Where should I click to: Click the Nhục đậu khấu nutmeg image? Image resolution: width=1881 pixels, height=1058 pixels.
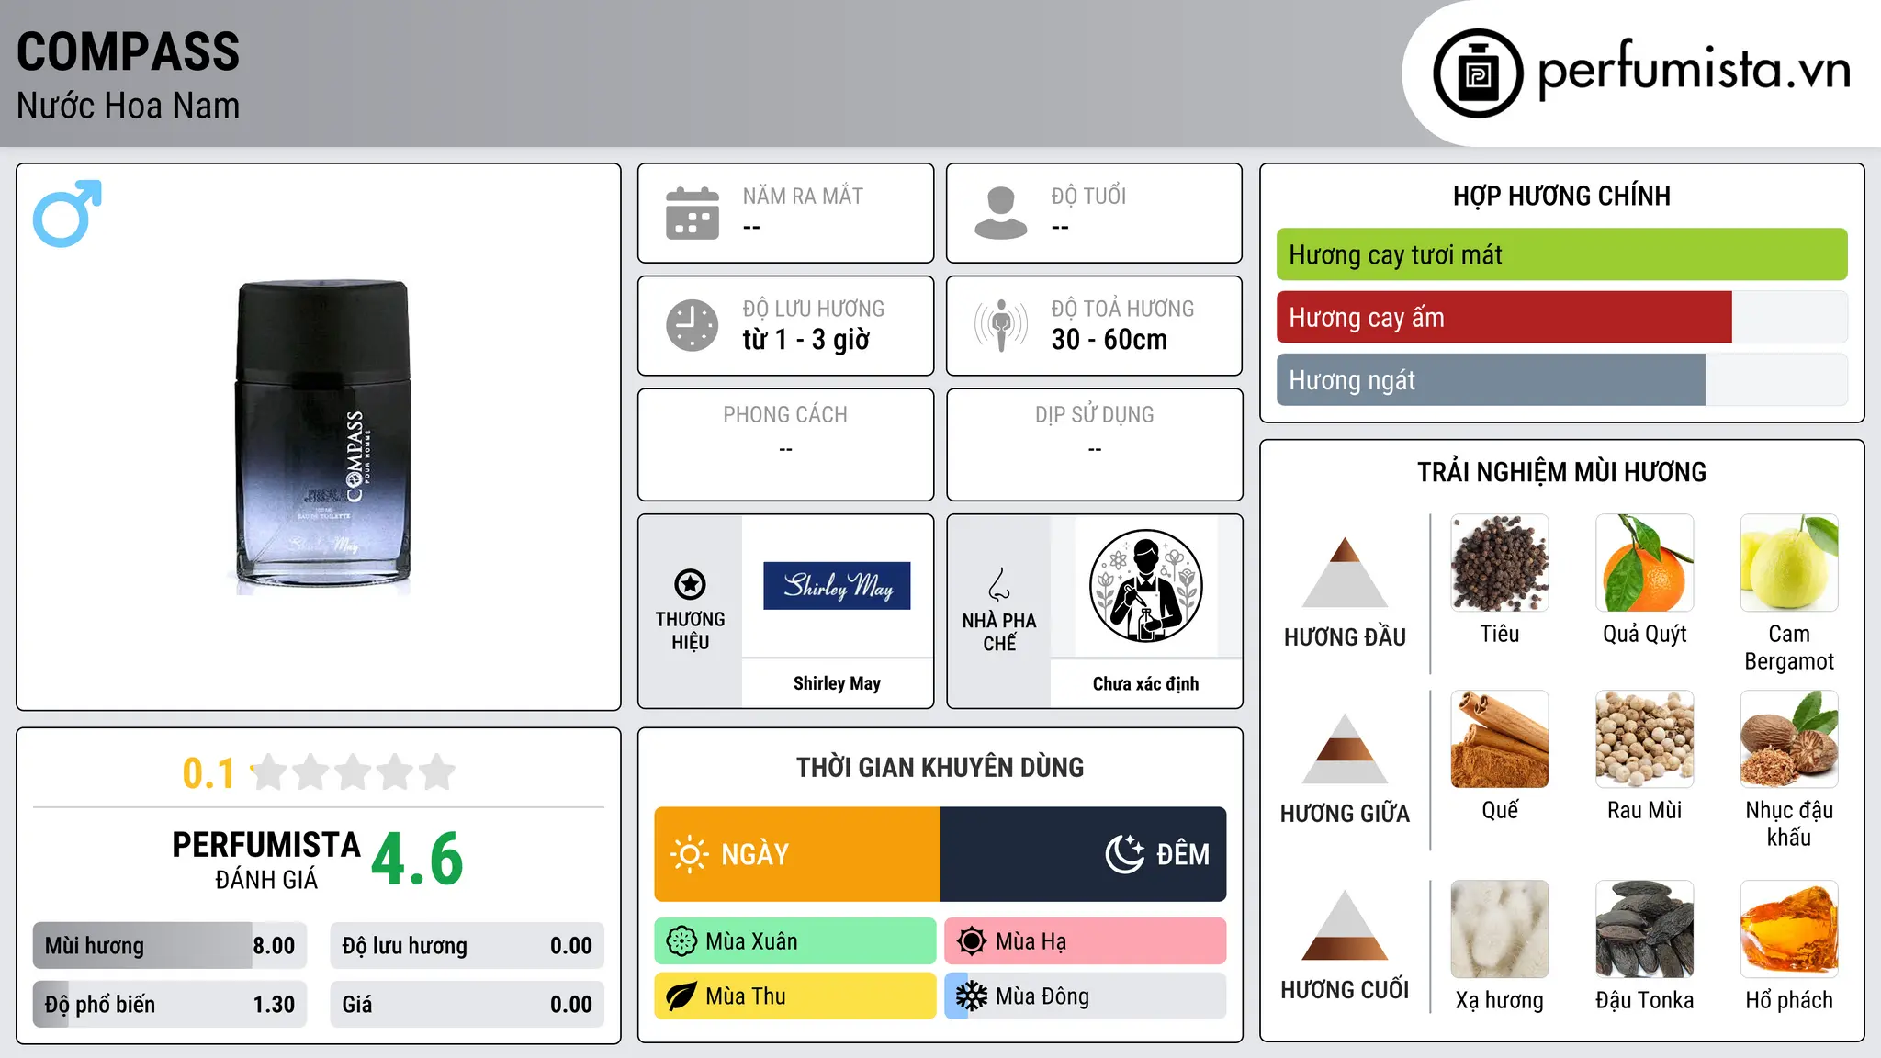pyautogui.click(x=1789, y=739)
